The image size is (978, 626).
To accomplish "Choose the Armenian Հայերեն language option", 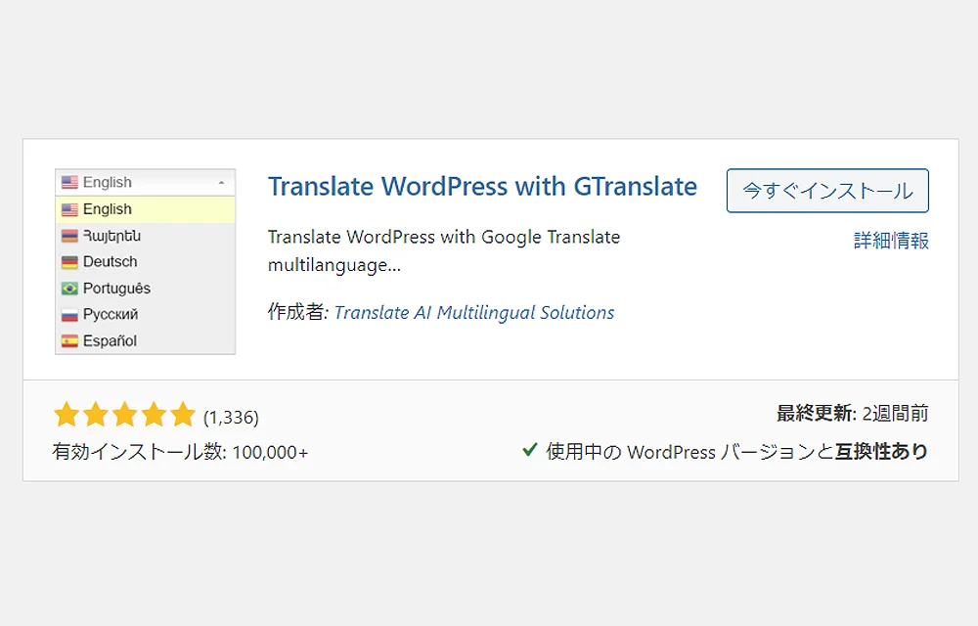I will click(x=146, y=236).
